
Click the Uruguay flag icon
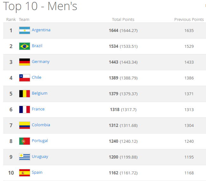[24, 157]
